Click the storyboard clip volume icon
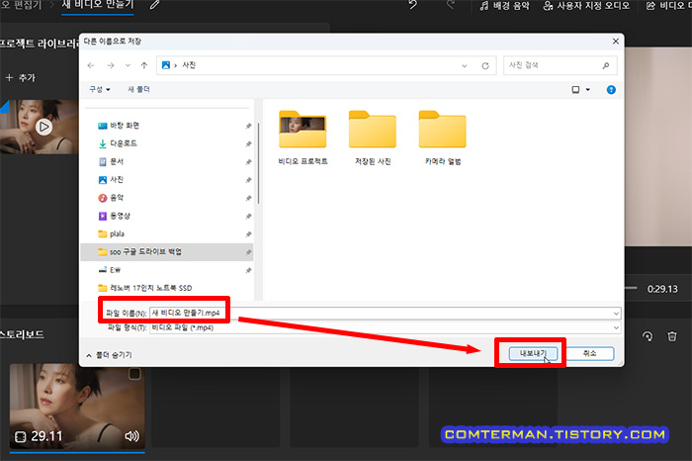The image size is (692, 461). [x=131, y=436]
